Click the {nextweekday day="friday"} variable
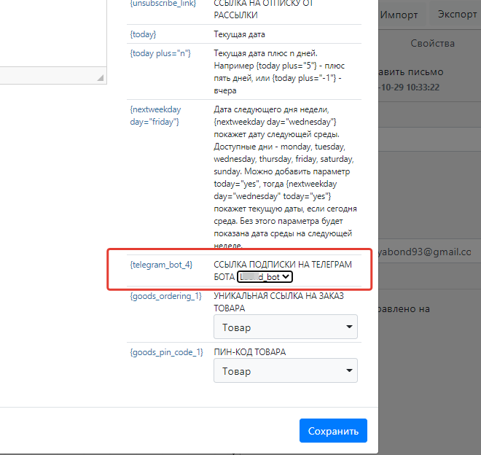481x455 pixels. pos(155,115)
